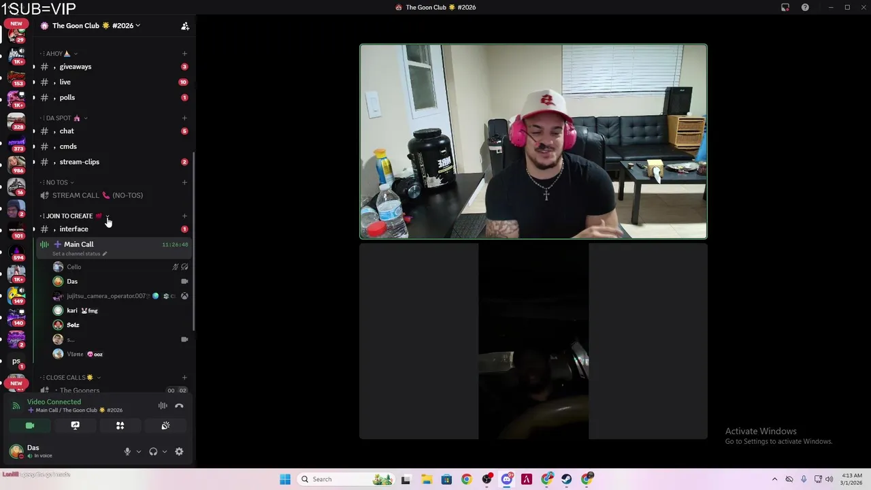Click channel list scrollbar
The width and height of the screenshot is (871, 490).
[194, 242]
